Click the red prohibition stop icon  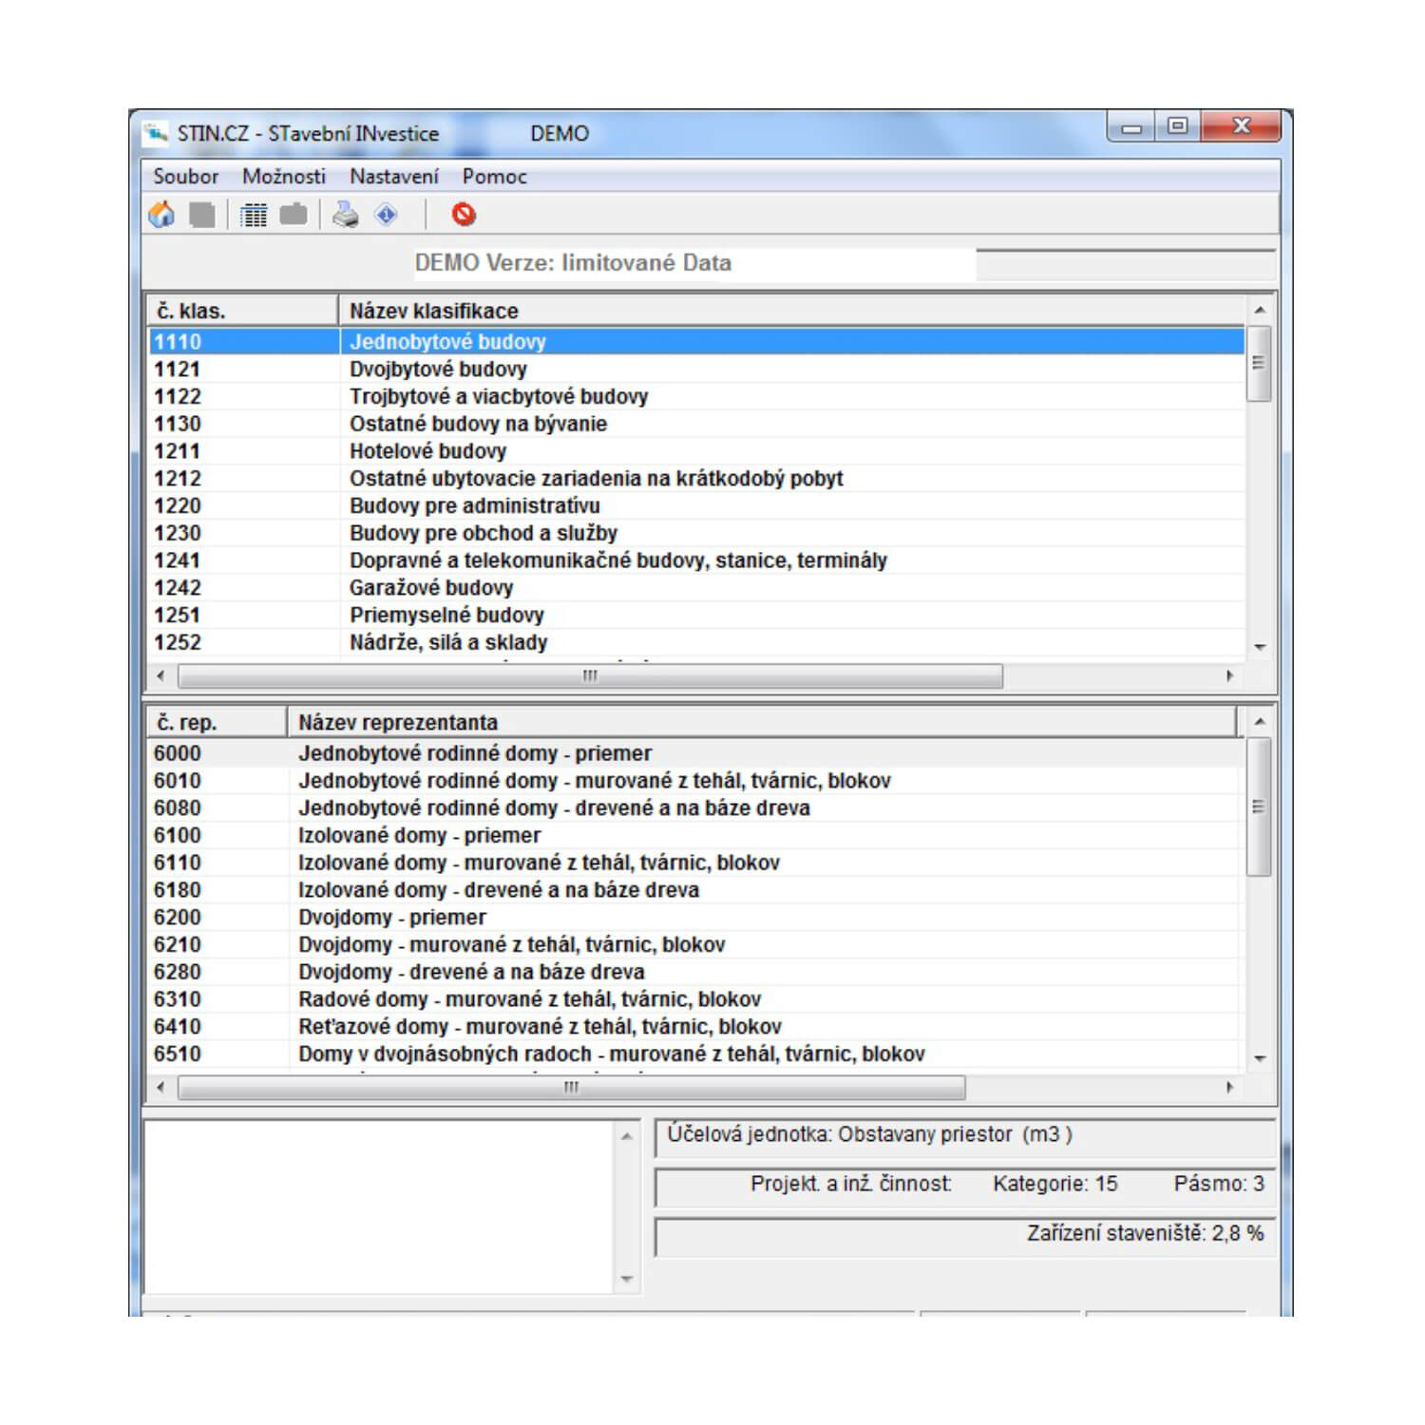464,215
